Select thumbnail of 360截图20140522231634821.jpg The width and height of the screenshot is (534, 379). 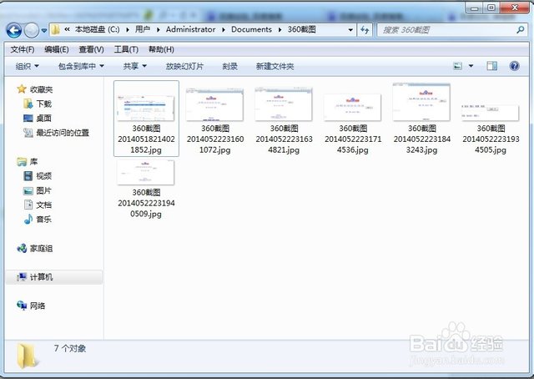point(284,104)
